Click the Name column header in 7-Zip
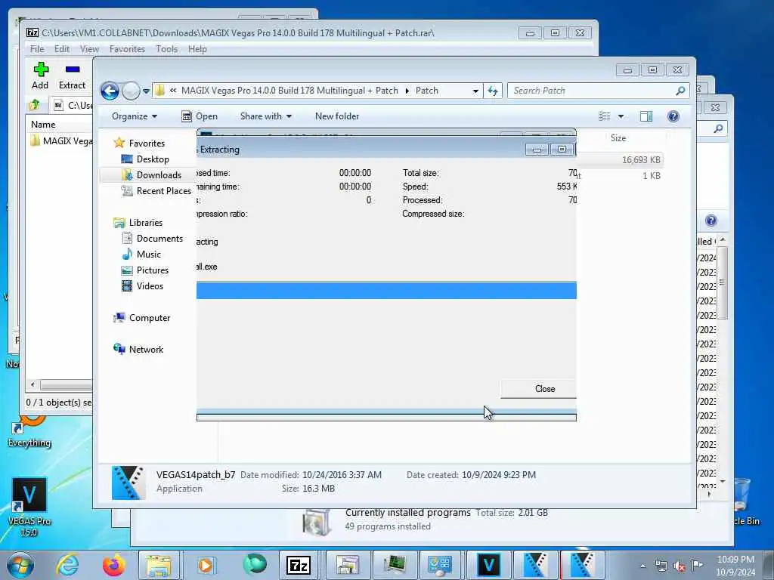The width and height of the screenshot is (774, 580). [43, 125]
